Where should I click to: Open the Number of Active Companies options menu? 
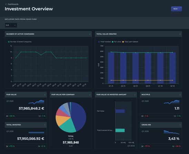click(90, 34)
